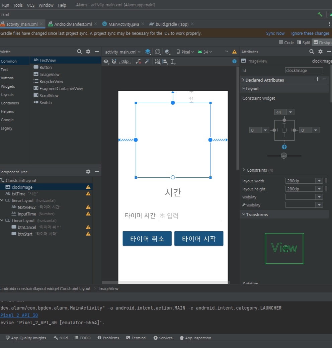Screen dimensions: 332x348
Task: Click Sync Now link
Action: (275, 33)
